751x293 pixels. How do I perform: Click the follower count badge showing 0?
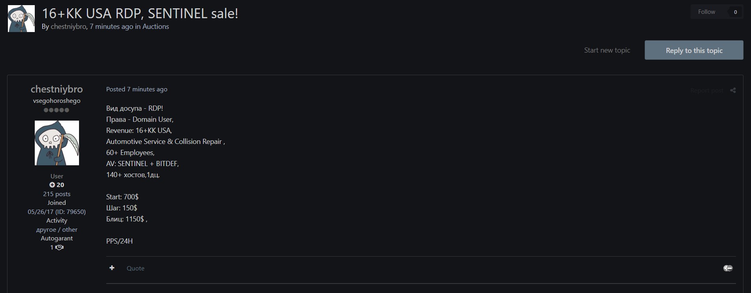735,12
